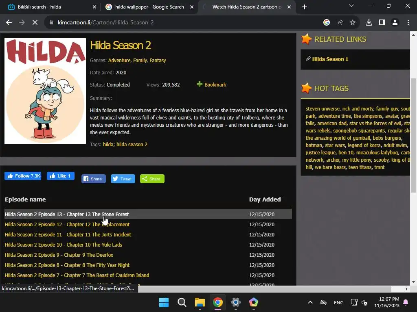The width and height of the screenshot is (417, 312).
Task: Click the green Share button
Action: (152, 179)
